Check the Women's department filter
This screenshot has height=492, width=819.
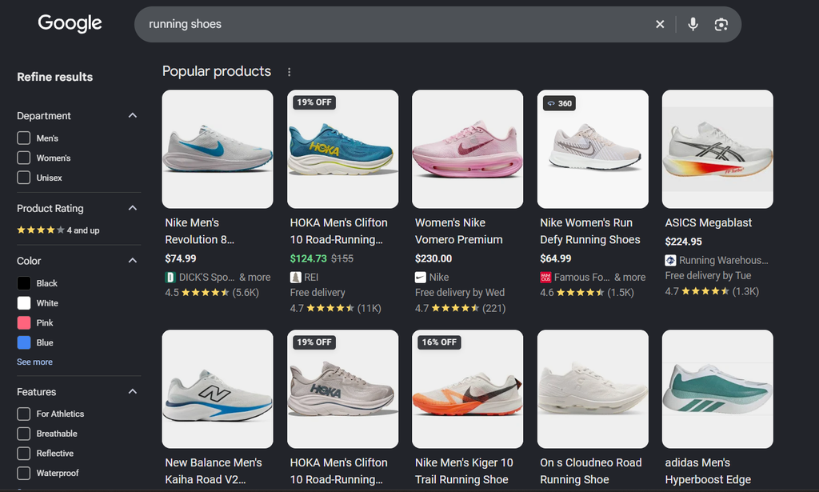click(x=23, y=158)
